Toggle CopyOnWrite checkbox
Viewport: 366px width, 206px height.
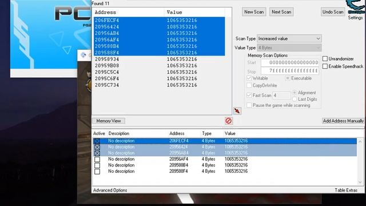pos(249,85)
